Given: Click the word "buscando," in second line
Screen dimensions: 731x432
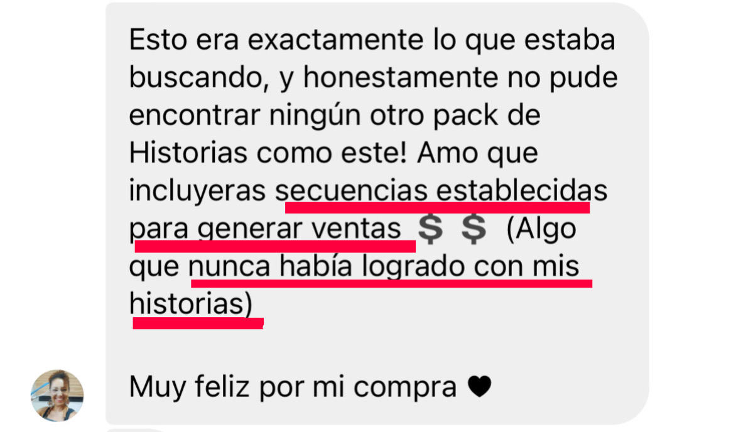Looking at the screenshot, I should pyautogui.click(x=200, y=77).
